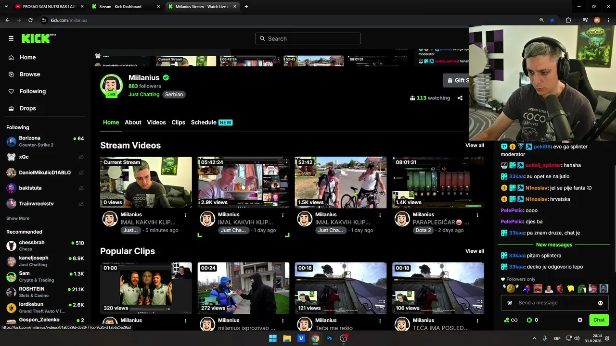Open Chrome from the taskbar
This screenshot has height=346, width=616.
pos(315,338)
